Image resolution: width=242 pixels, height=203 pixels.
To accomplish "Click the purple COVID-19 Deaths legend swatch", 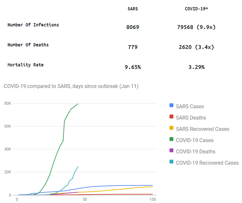I will click(x=172, y=151).
